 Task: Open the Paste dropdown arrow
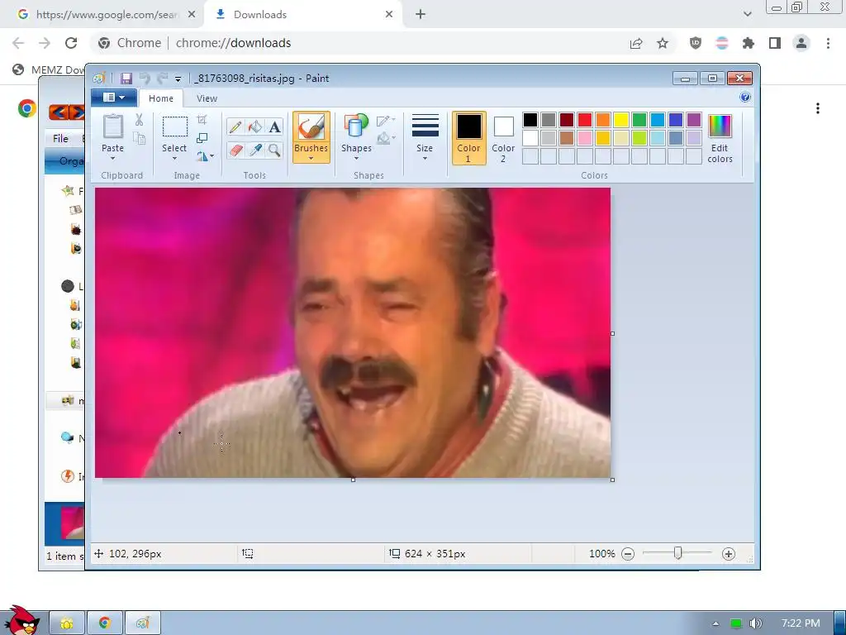[112, 158]
